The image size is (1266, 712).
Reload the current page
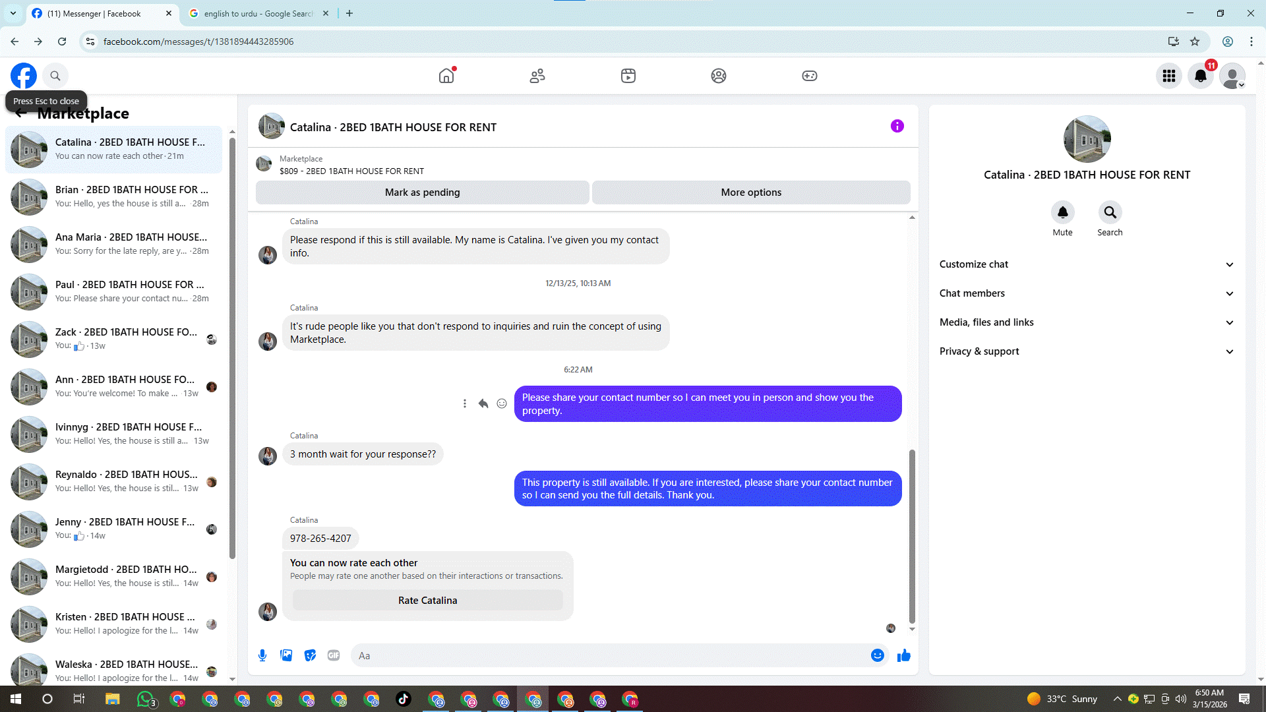[62, 42]
